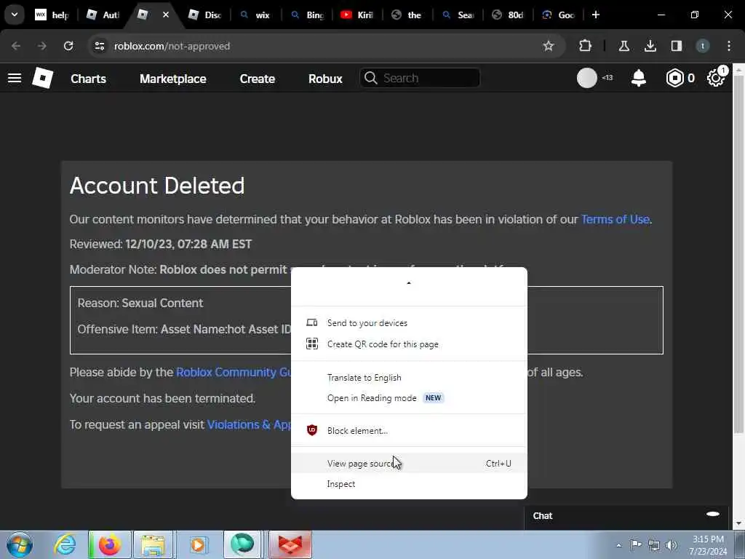Switch to the 'the' tab
745x559 pixels.
[407, 15]
